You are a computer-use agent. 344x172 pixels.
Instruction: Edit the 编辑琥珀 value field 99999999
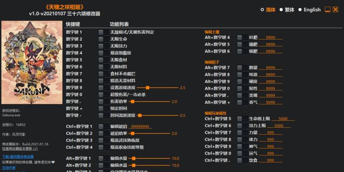(140, 126)
